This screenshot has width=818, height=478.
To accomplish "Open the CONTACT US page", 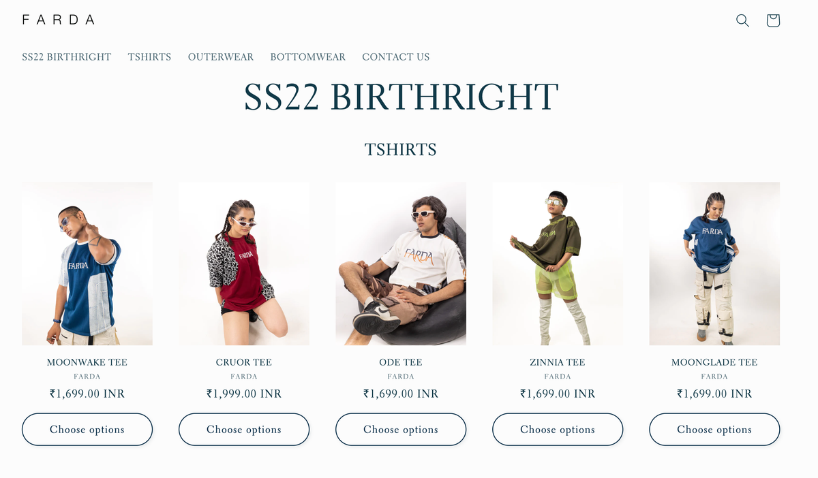I will click(x=395, y=57).
